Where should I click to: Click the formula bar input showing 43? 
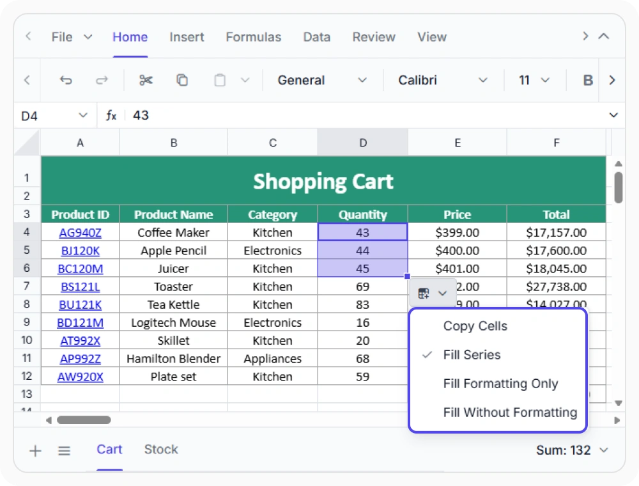(x=367, y=116)
